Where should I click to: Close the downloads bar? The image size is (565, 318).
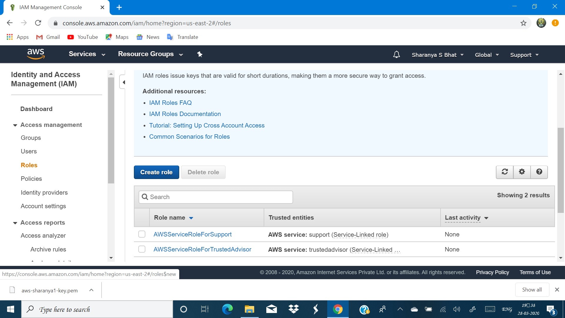(557, 290)
